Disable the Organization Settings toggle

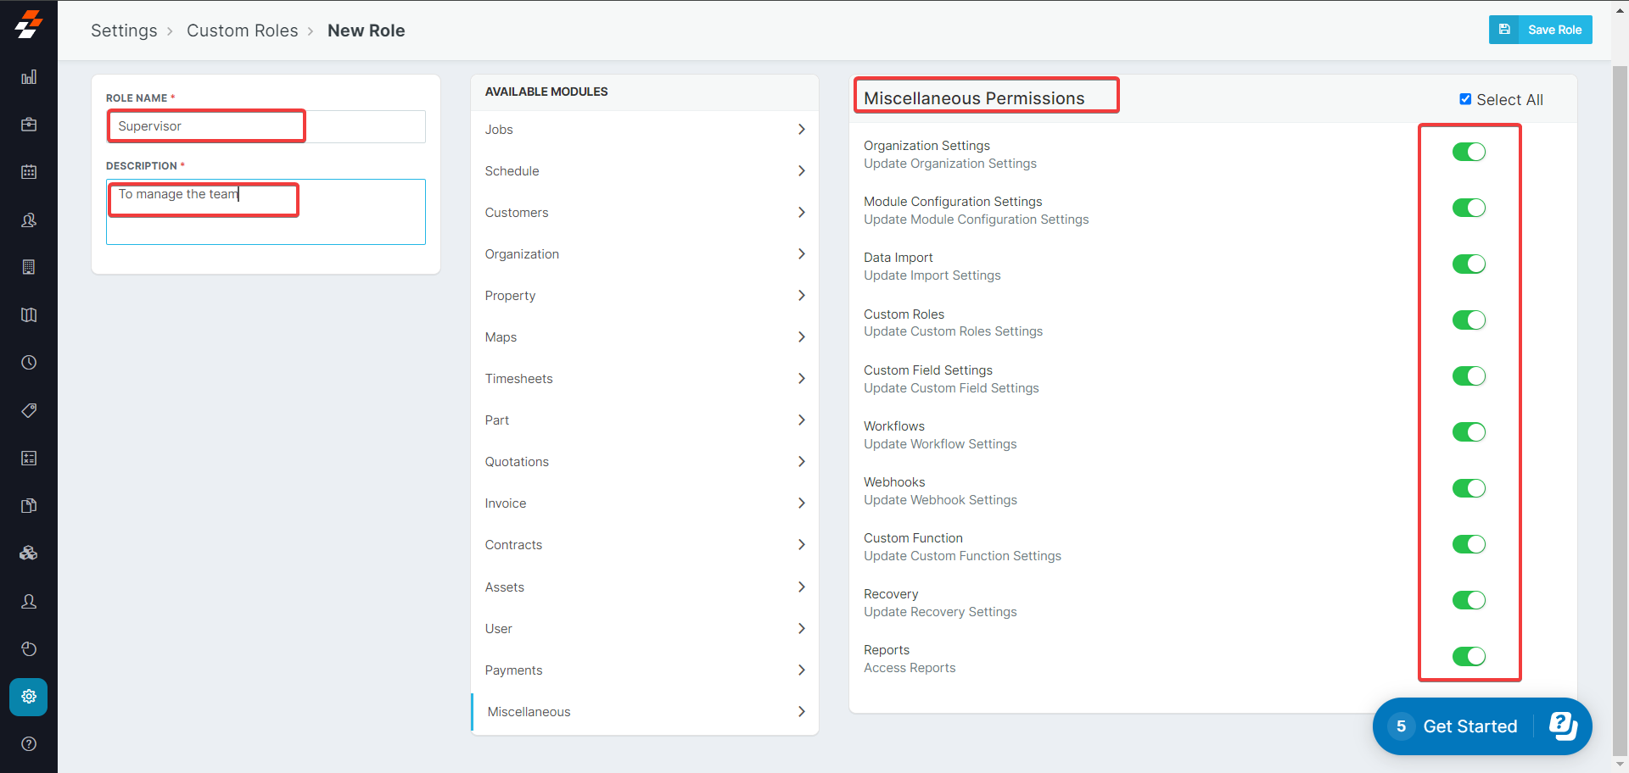pos(1469,152)
